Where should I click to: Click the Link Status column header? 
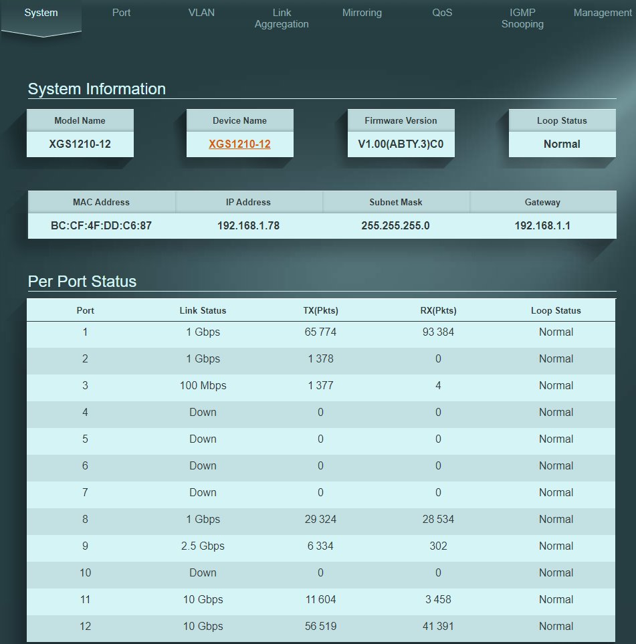(203, 310)
